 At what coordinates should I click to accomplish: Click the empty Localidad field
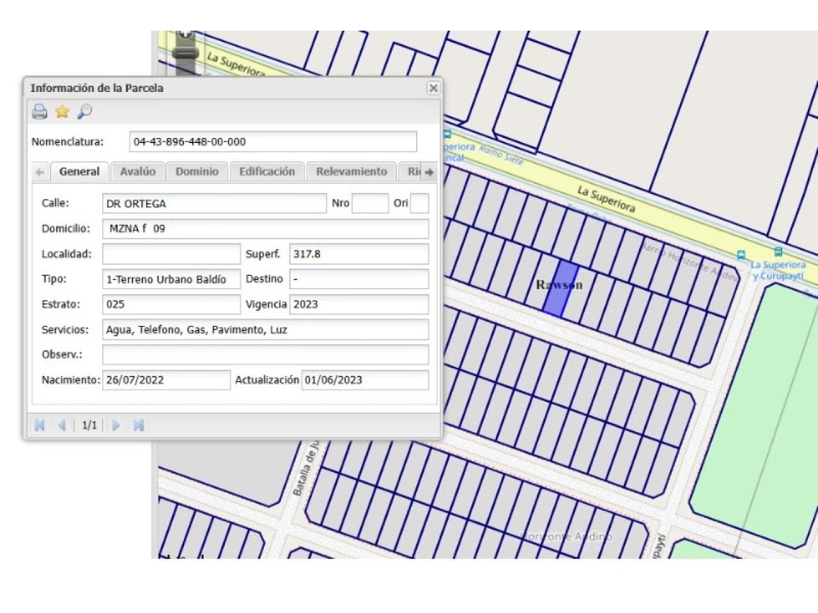point(171,254)
